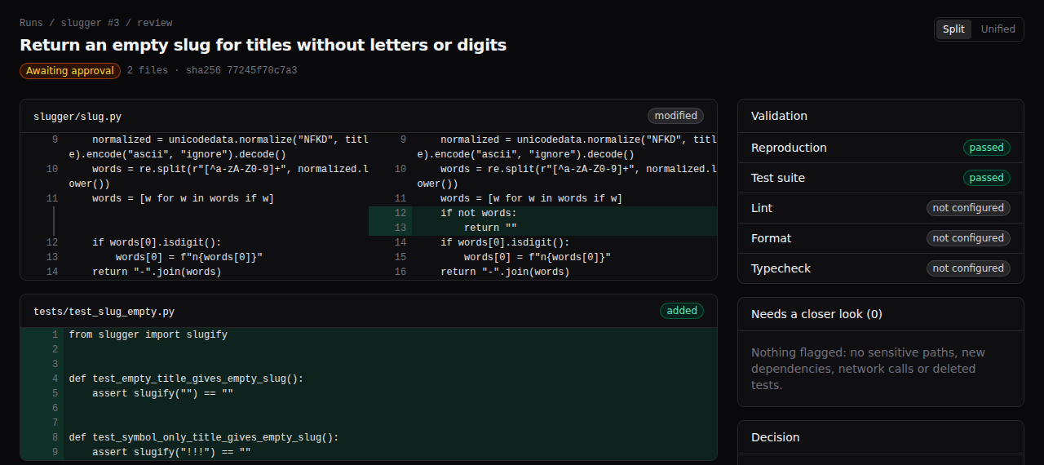This screenshot has height=465, width=1044.
Task: Click added line 12 'if not words:'
Action: [543, 213]
